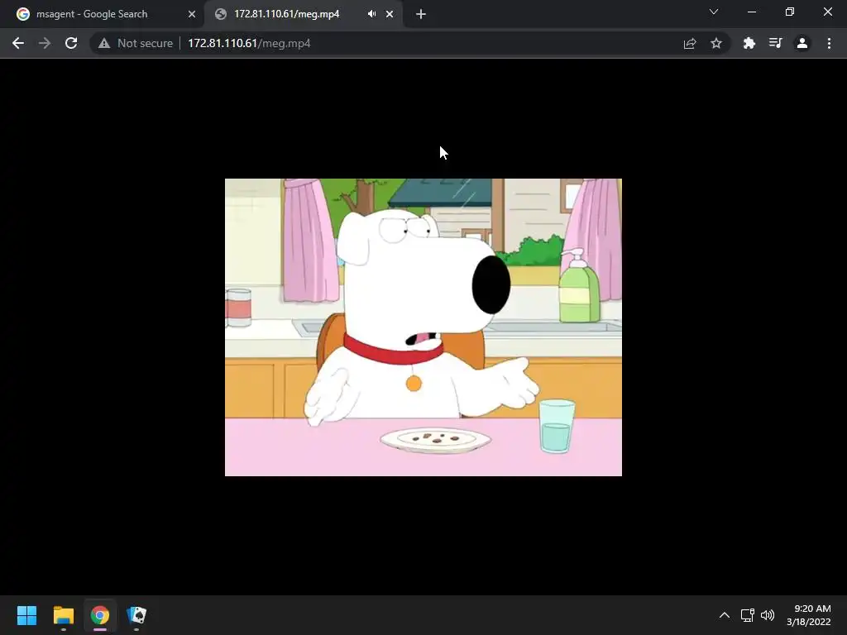Show hidden system tray icons
This screenshot has width=847, height=635.
(725, 615)
